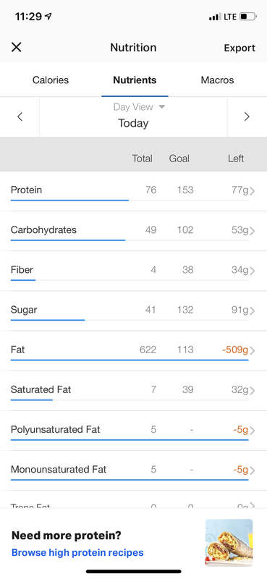This screenshot has width=267, height=579.
Task: Open Carbohydrates details chevron
Action: pos(253,231)
